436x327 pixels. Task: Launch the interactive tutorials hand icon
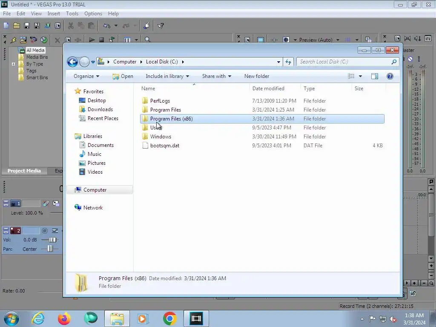146,26
